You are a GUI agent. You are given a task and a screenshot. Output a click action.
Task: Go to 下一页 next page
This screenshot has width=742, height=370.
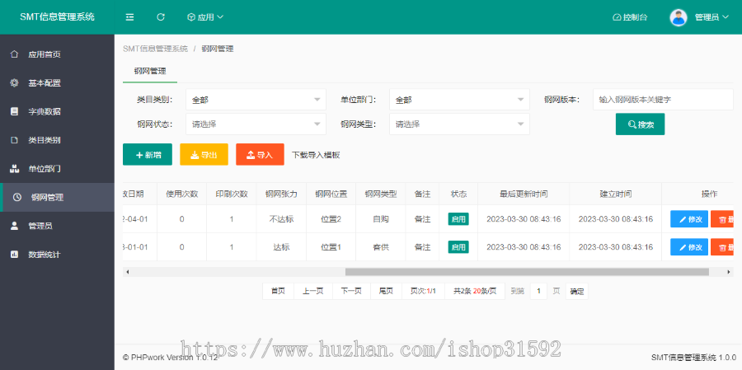pos(351,292)
